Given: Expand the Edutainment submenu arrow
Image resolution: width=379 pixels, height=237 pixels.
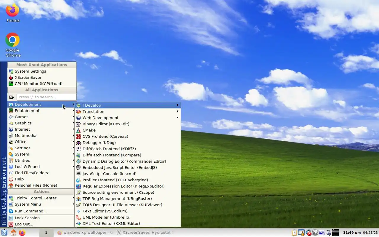Looking at the screenshot, I should pos(73,111).
